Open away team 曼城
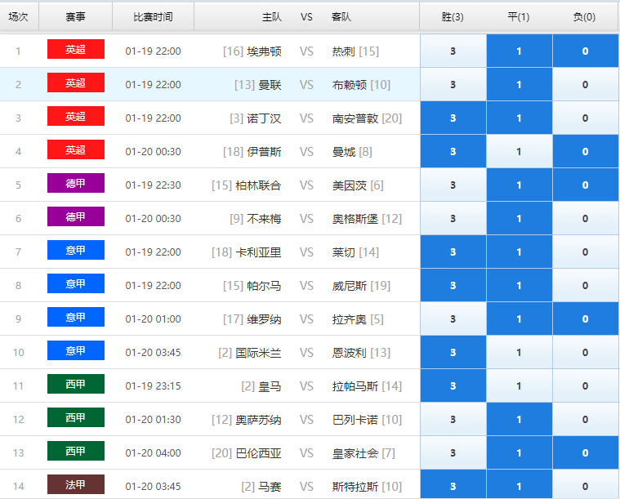Viewport: 620px width, 499px height. [344, 152]
